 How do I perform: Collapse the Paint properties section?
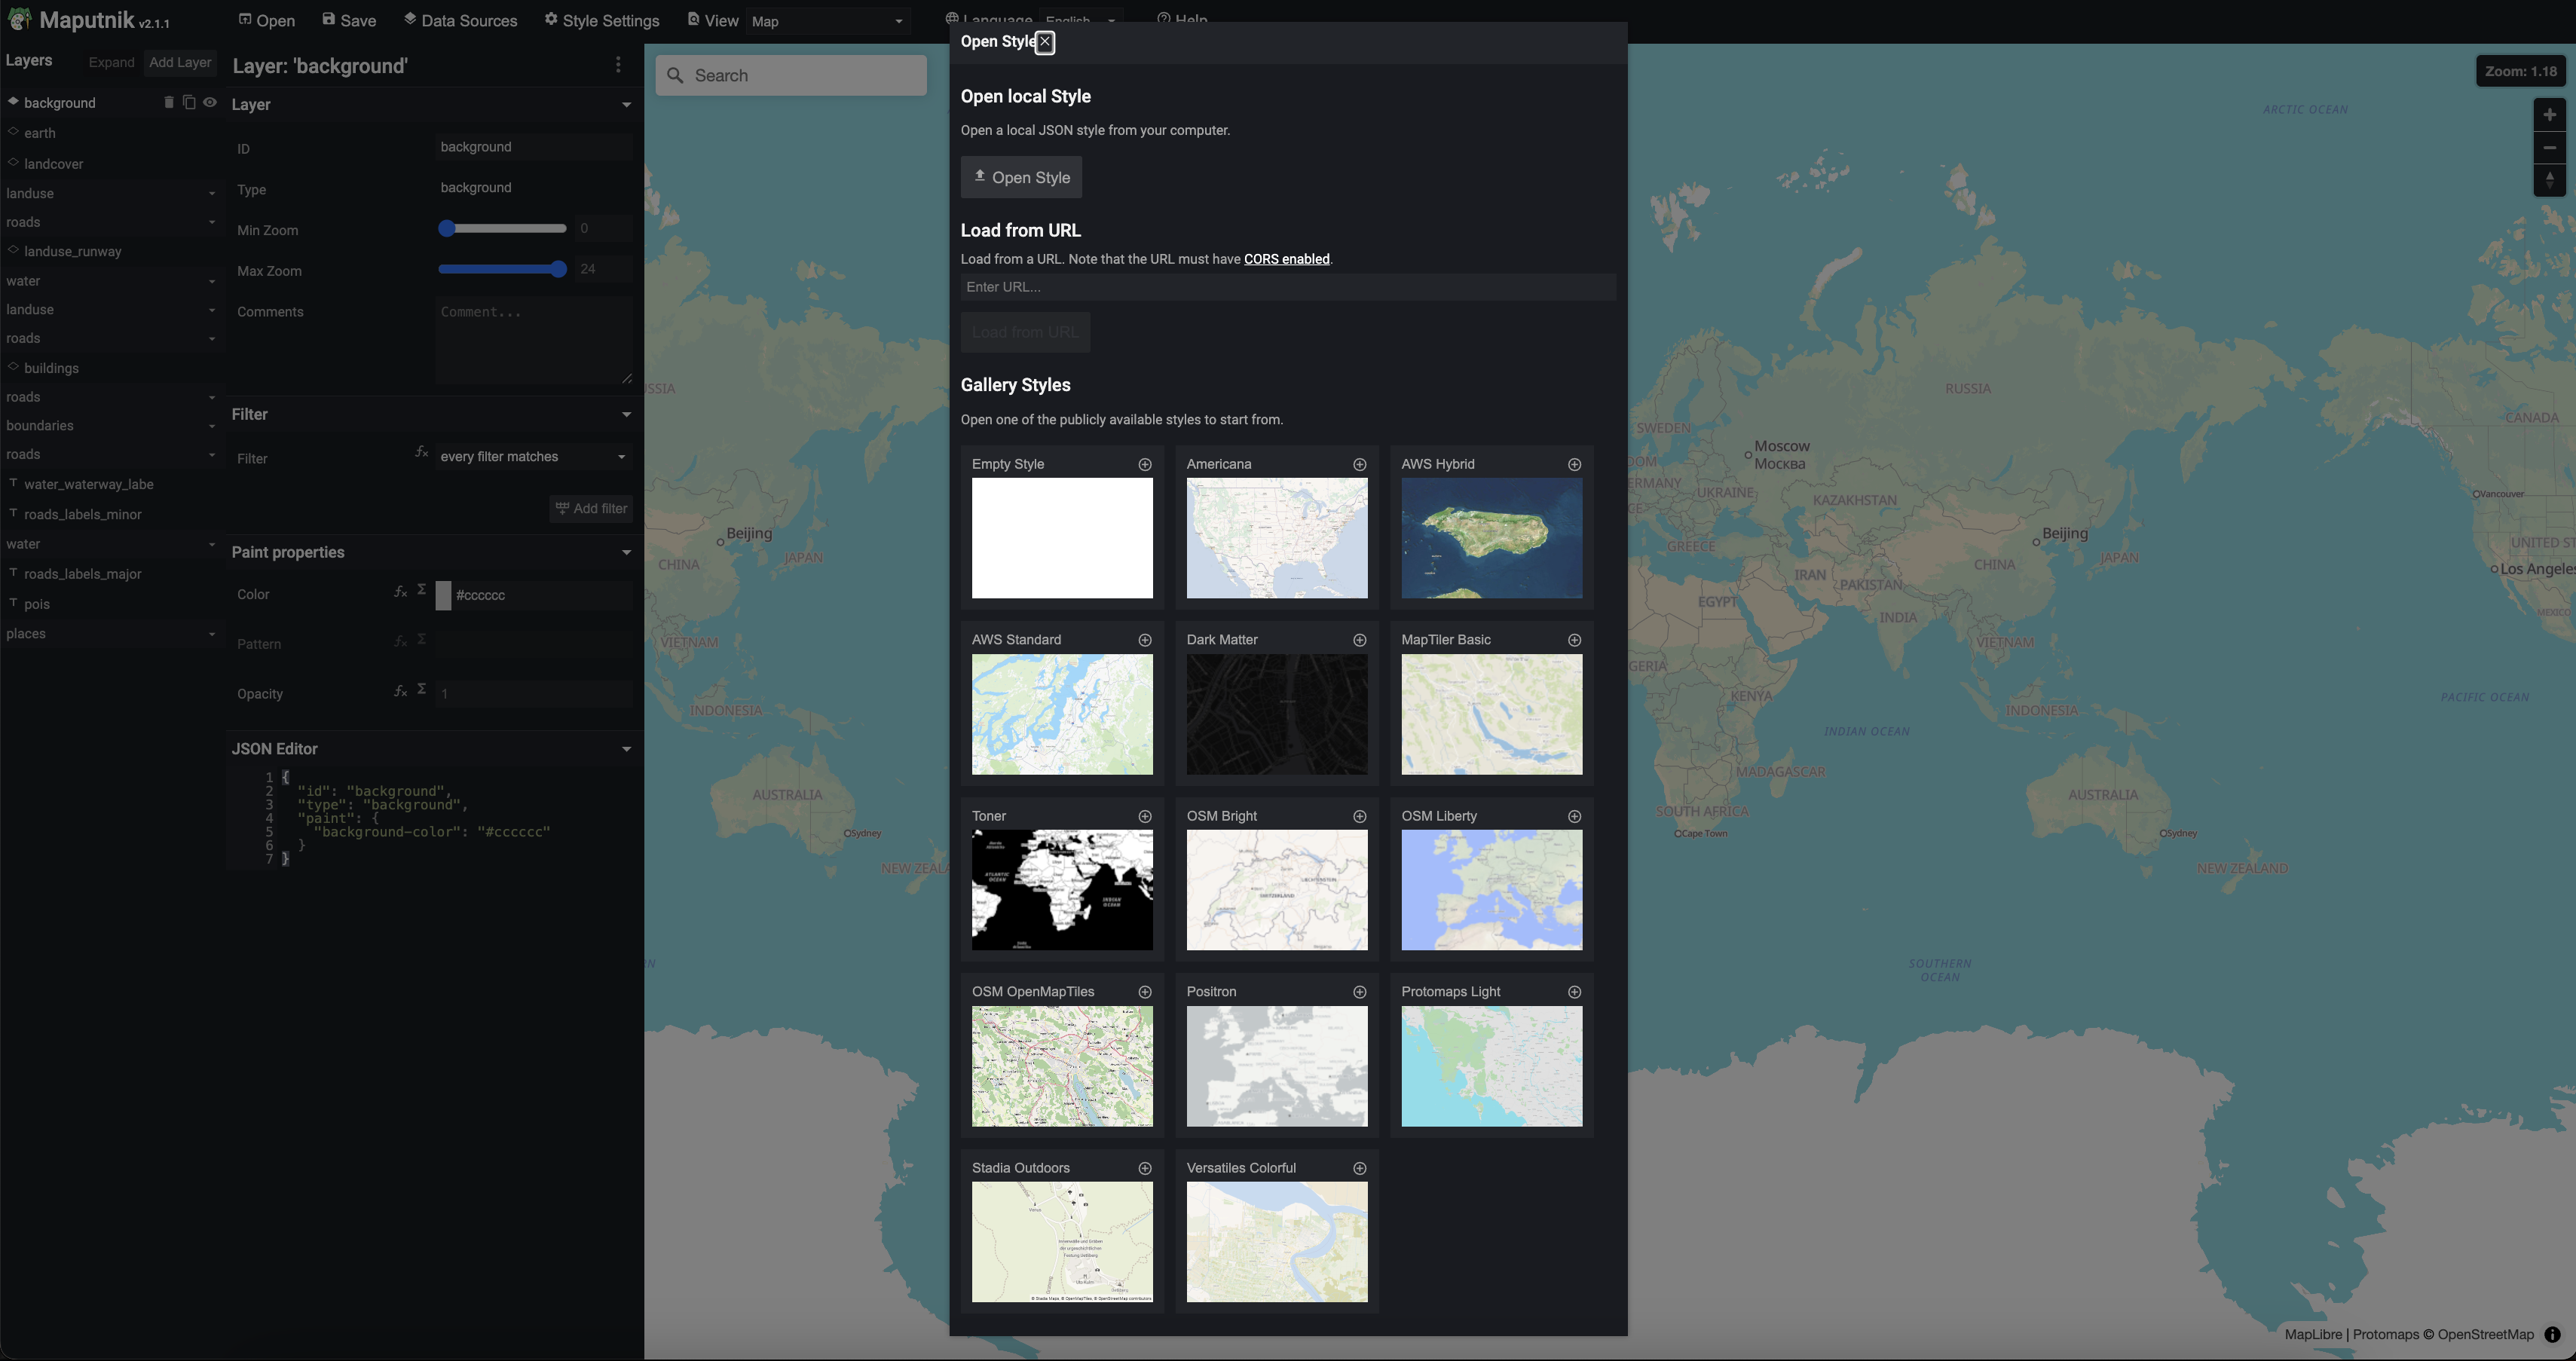point(626,552)
